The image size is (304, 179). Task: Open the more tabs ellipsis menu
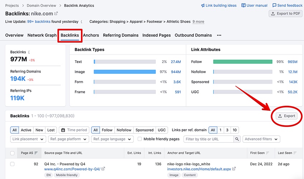point(219,35)
